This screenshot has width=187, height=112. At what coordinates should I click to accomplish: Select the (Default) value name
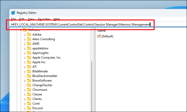pyautogui.click(x=107, y=36)
